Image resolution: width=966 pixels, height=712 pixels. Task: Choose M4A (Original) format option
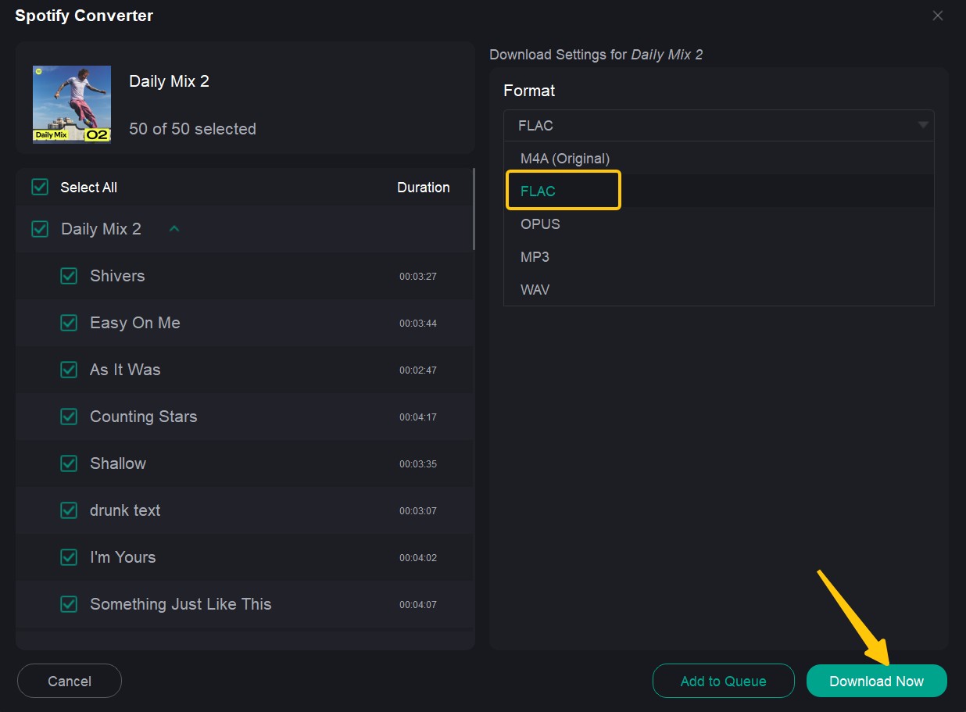tap(565, 159)
